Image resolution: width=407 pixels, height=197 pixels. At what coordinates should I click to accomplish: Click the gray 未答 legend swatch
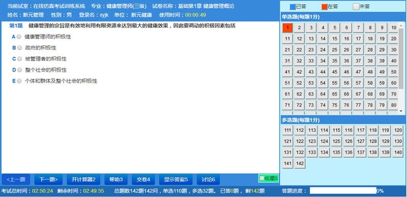[x=356, y=7]
